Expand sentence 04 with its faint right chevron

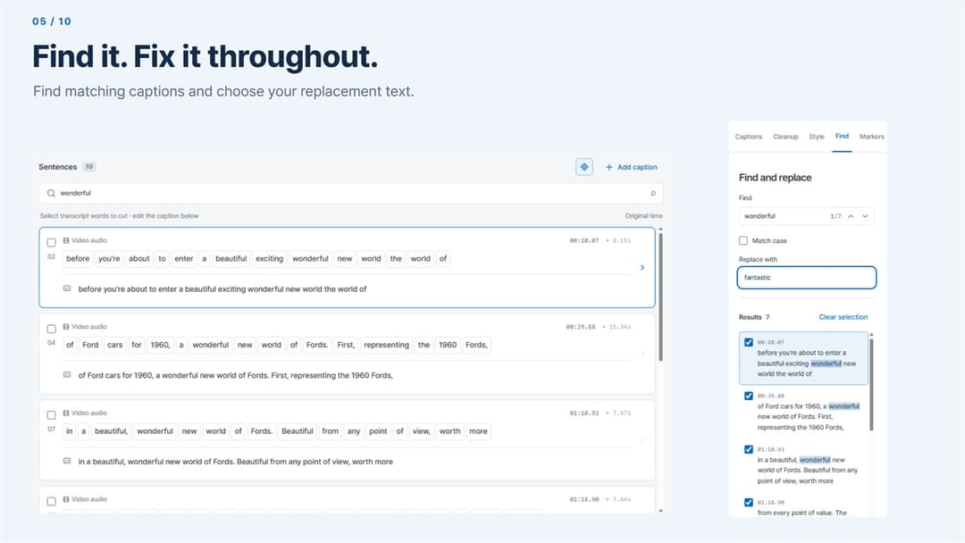coord(642,354)
